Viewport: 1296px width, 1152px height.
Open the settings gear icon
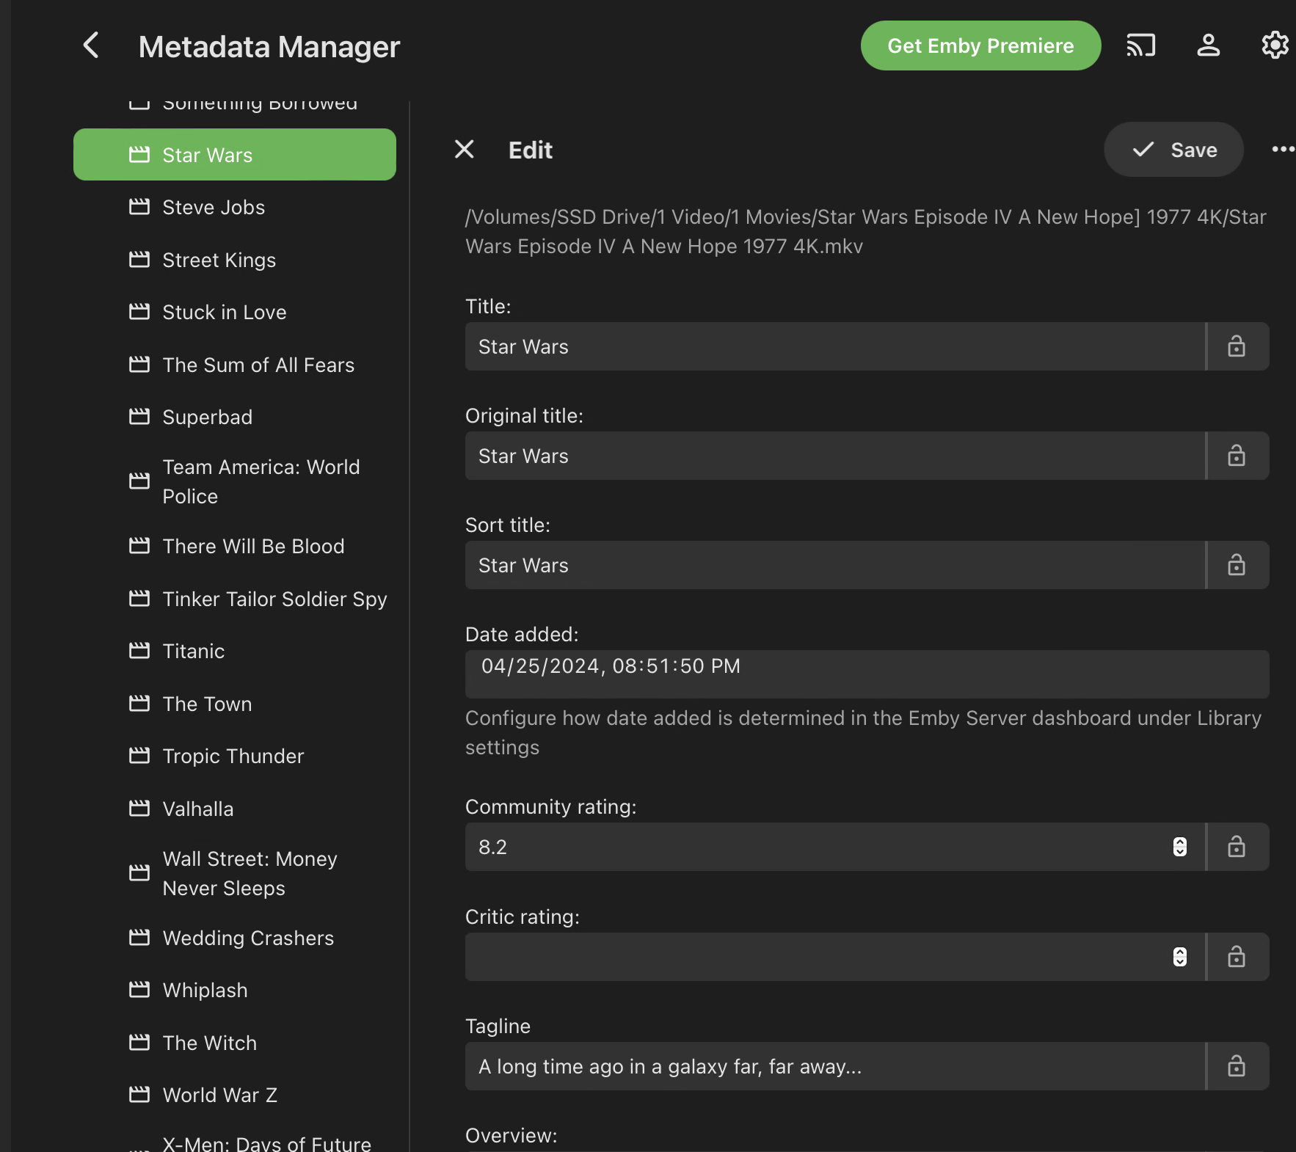(x=1275, y=45)
